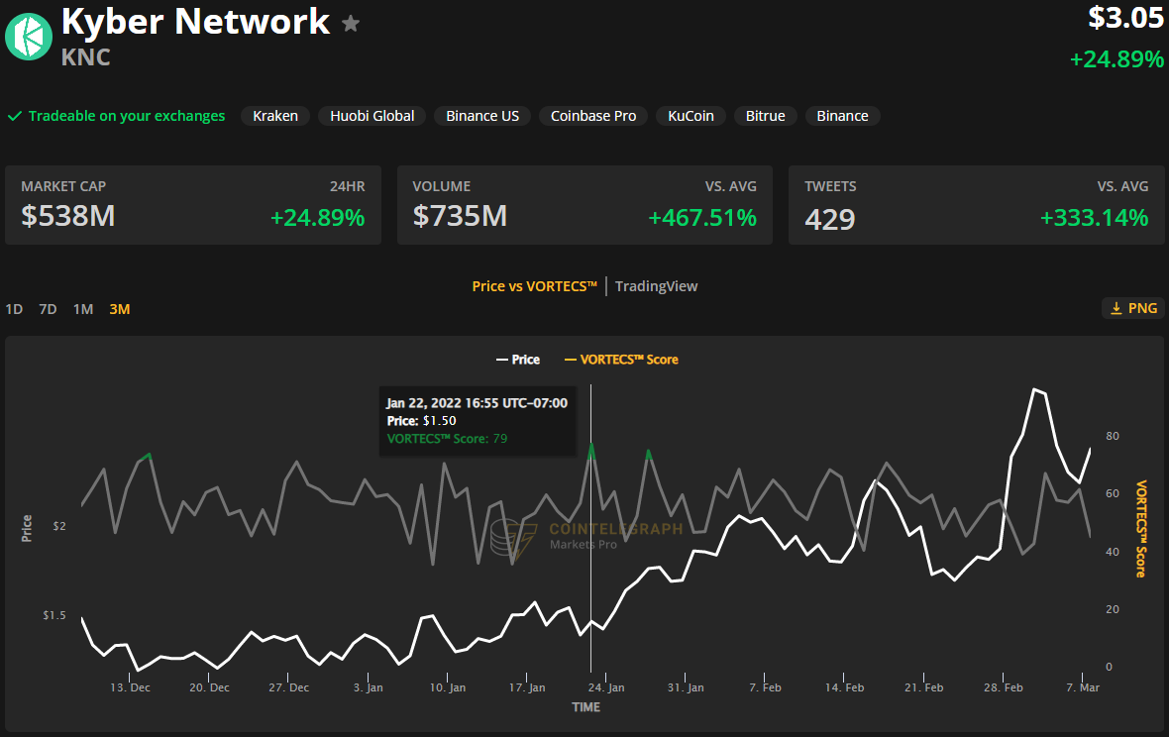Toggle VORTECS Score series in legend
Viewport: 1169px width, 737px height.
tap(621, 360)
